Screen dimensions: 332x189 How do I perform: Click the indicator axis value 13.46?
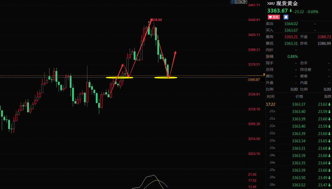[x=252, y=187]
